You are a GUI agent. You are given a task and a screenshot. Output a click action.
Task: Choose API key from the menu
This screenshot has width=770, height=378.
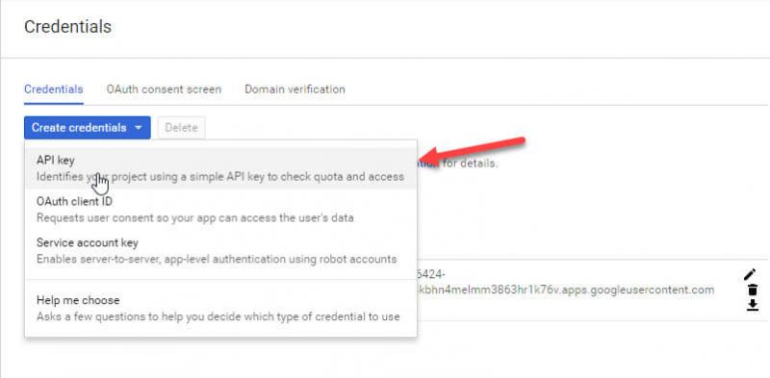click(x=220, y=168)
